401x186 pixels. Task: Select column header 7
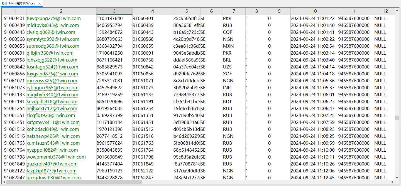point(234,11)
